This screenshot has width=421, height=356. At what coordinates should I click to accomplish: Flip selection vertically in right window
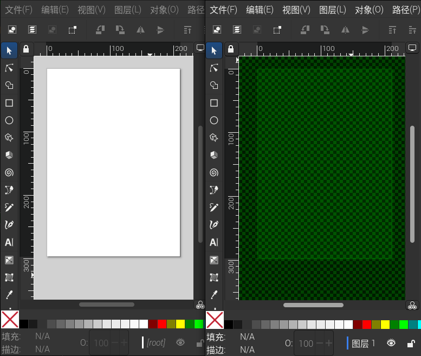point(365,30)
